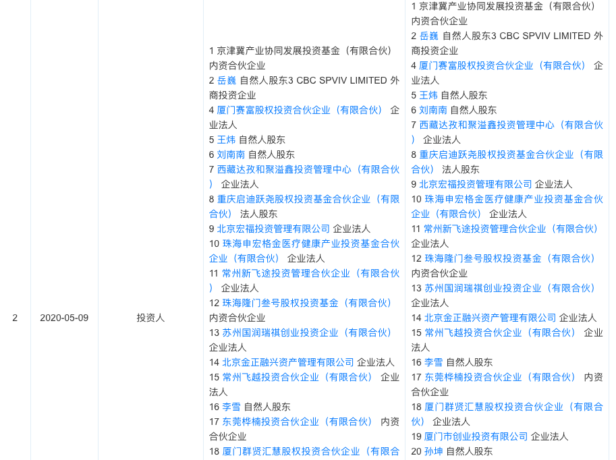Open 常州新飞途投资管理合伙企业 in left column
The image size is (616, 460).
304,281
